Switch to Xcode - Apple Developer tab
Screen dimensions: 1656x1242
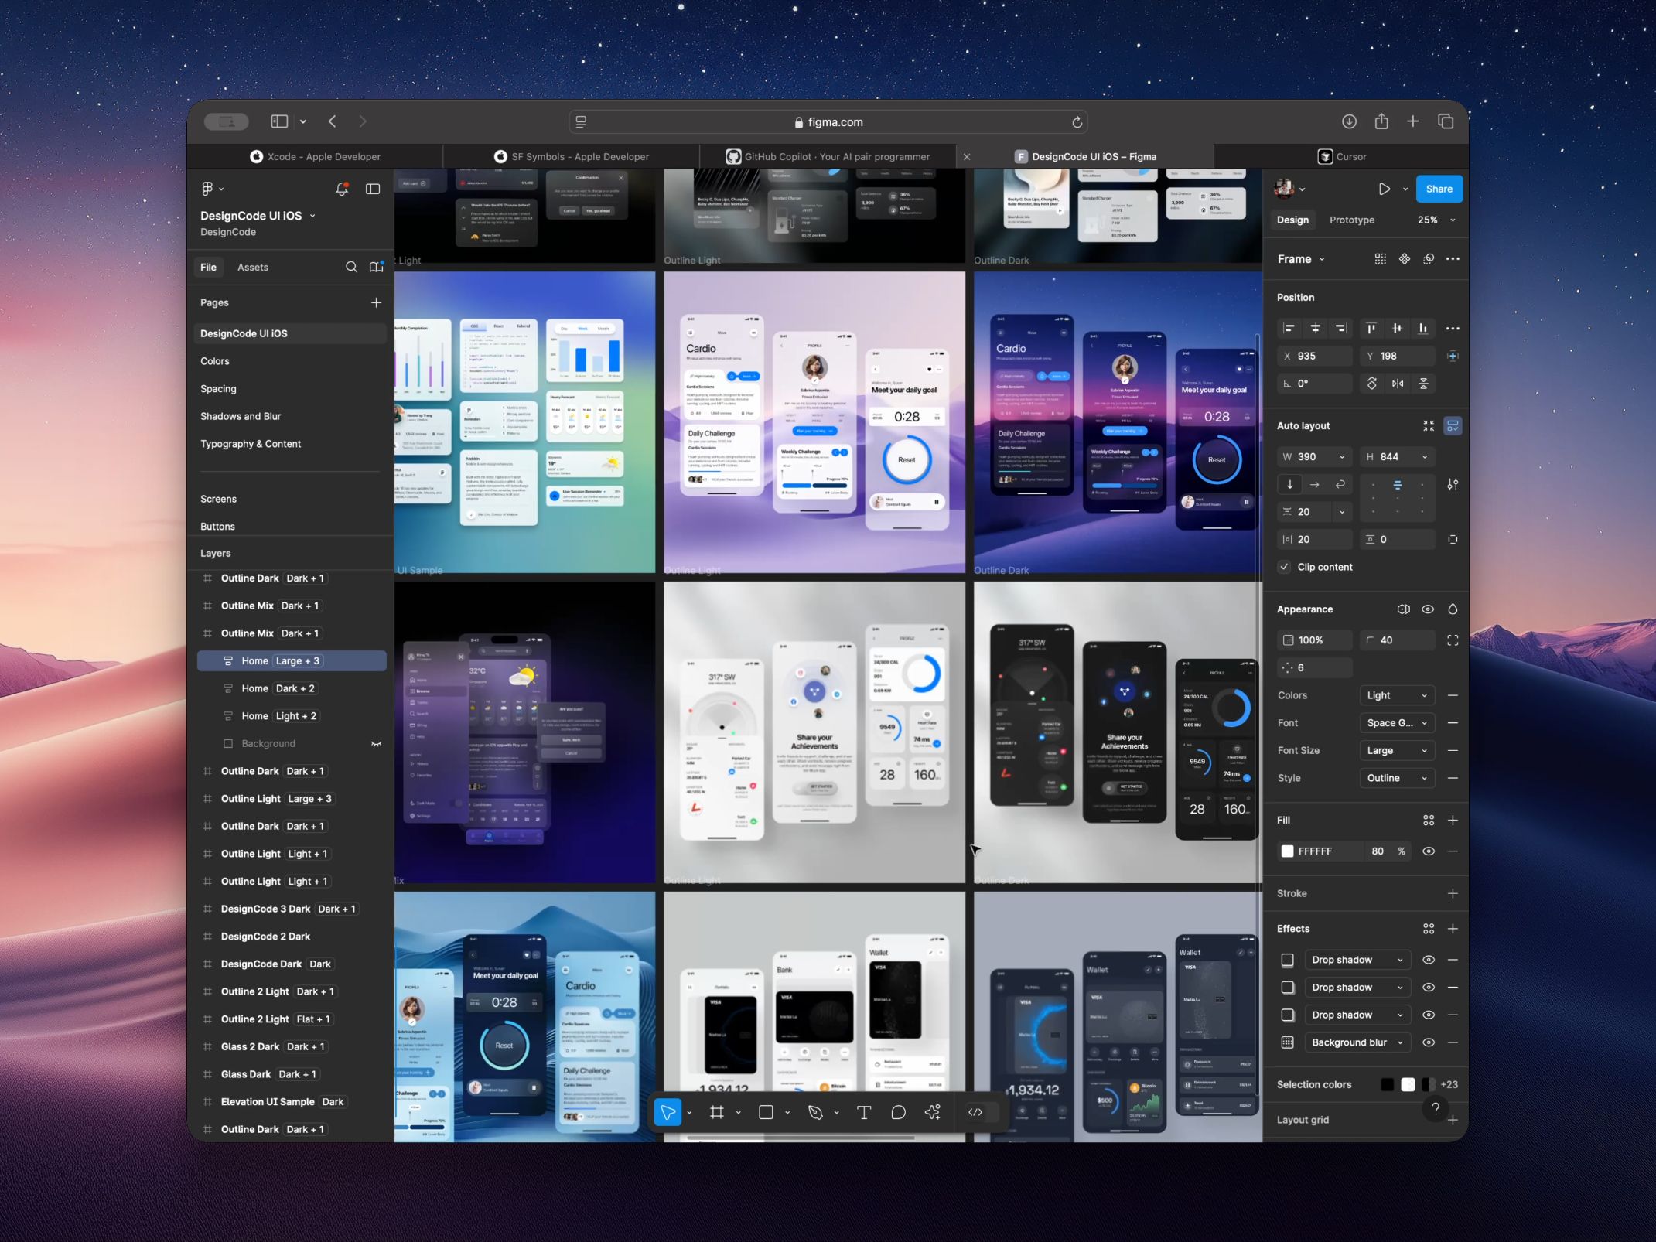point(316,156)
